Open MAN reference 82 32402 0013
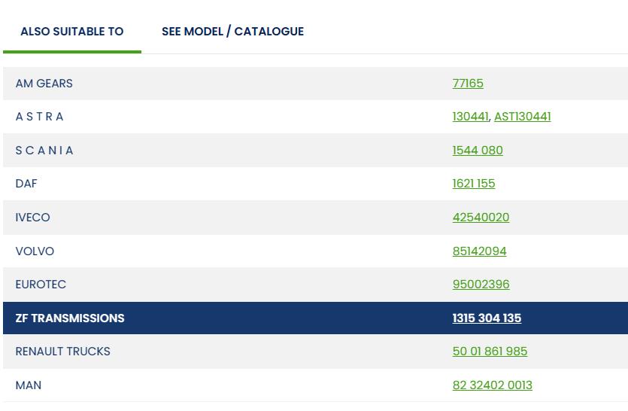The width and height of the screenshot is (628, 411). (x=492, y=385)
